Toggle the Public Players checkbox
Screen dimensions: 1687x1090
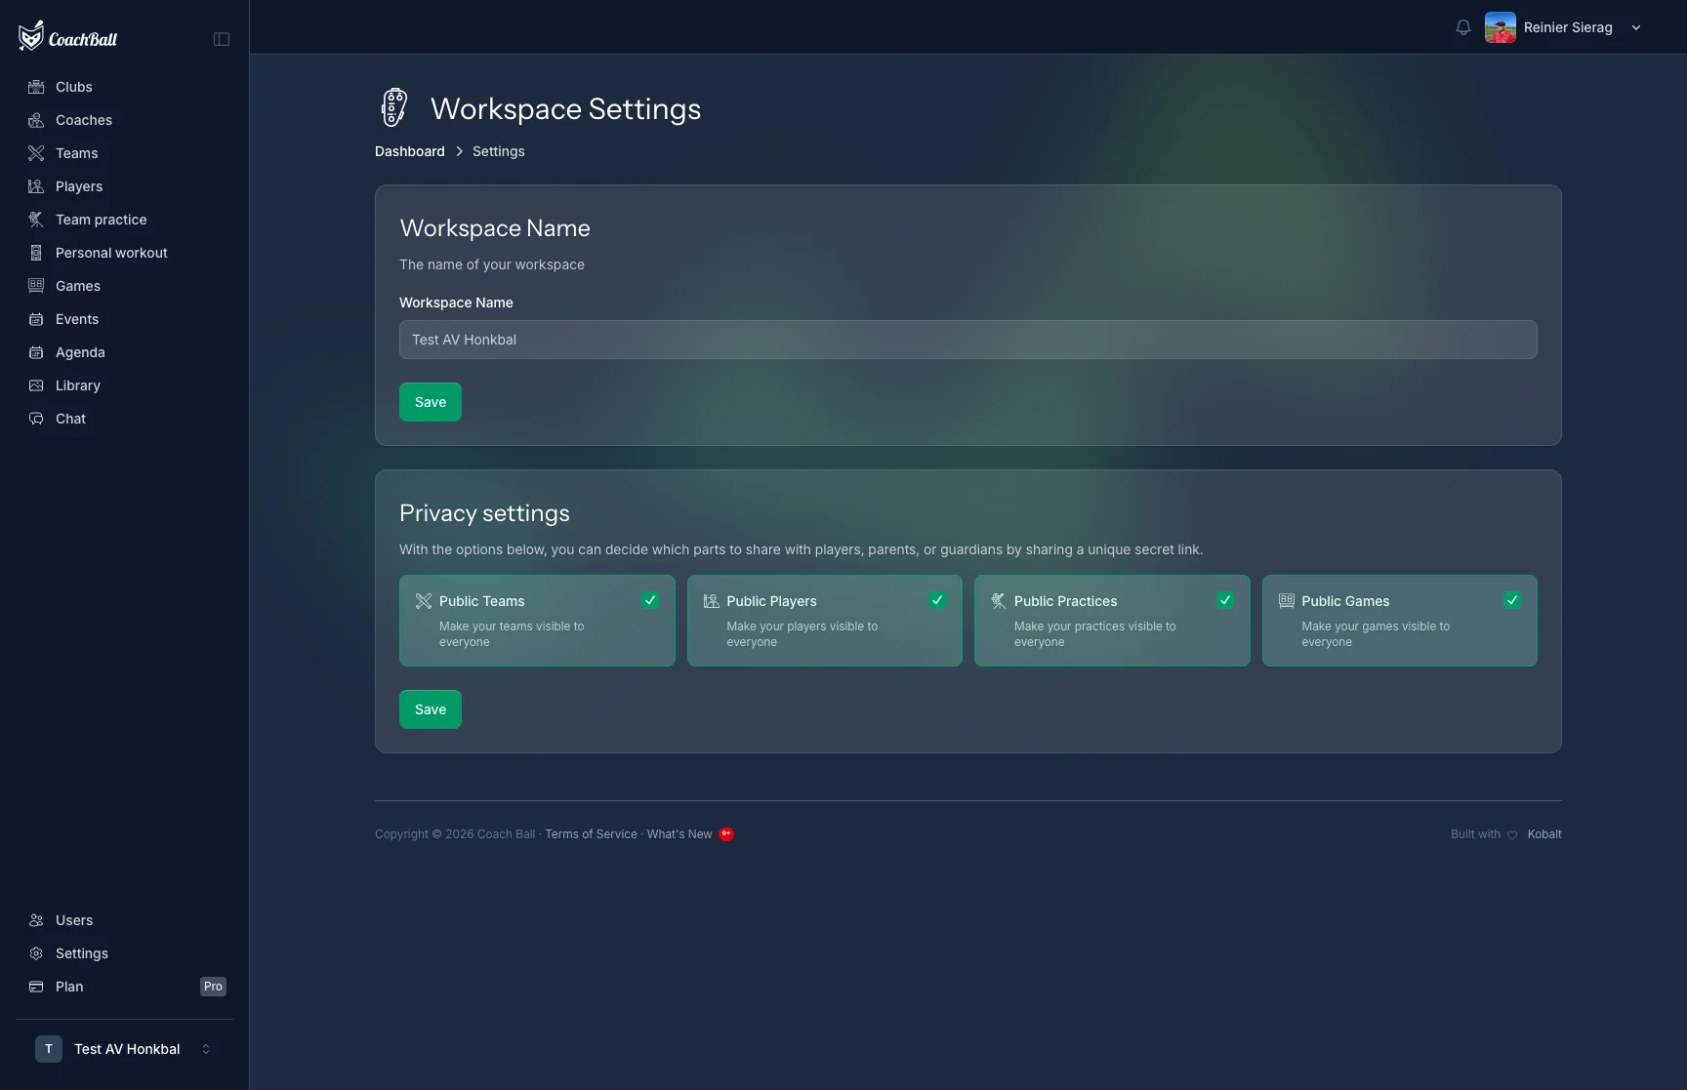(937, 600)
